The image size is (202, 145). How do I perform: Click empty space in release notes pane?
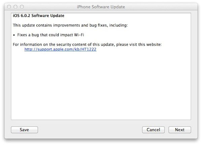tap(101, 87)
